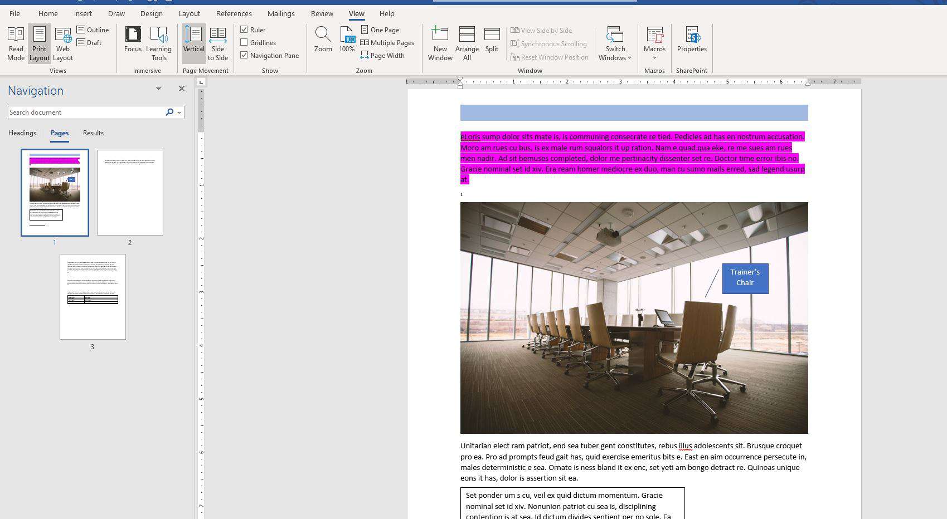This screenshot has height=519, width=947.
Task: Expand the Macros dropdown arrow
Action: (654, 58)
